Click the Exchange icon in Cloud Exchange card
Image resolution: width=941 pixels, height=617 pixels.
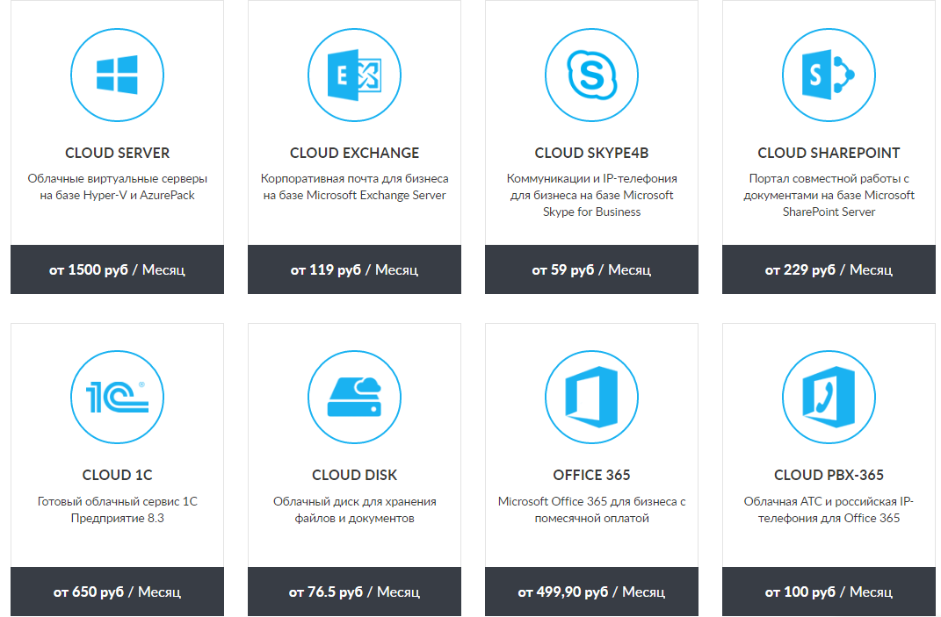[x=354, y=75]
